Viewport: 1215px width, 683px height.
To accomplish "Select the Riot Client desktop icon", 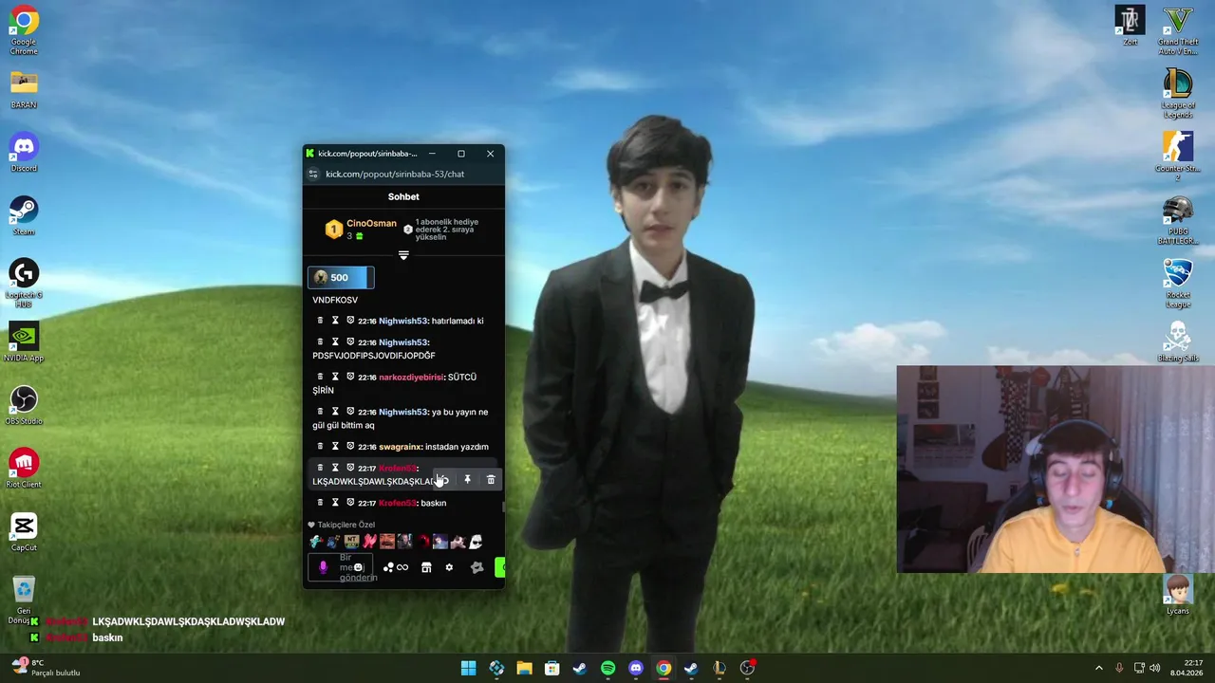I will (24, 469).
